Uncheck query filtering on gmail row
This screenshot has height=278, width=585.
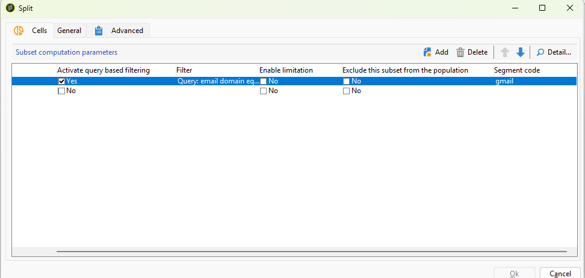coord(61,82)
